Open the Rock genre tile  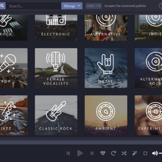point(13,27)
